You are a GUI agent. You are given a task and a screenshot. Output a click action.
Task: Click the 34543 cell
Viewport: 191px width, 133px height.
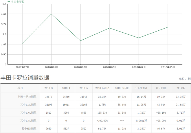(x=84, y=97)
